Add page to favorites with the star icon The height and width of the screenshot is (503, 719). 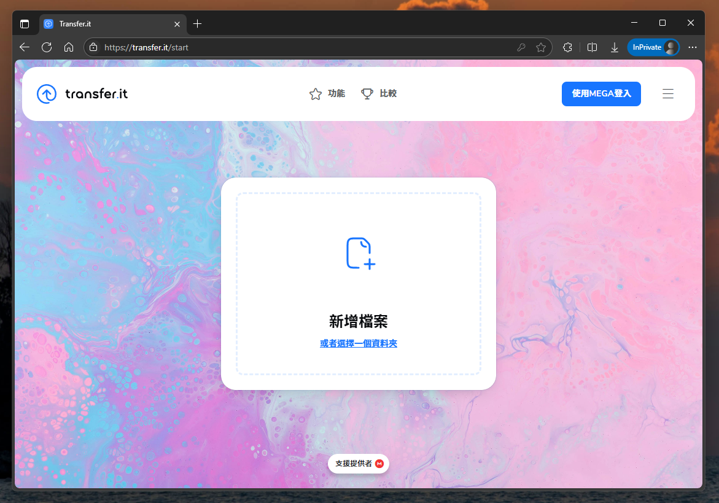point(540,47)
